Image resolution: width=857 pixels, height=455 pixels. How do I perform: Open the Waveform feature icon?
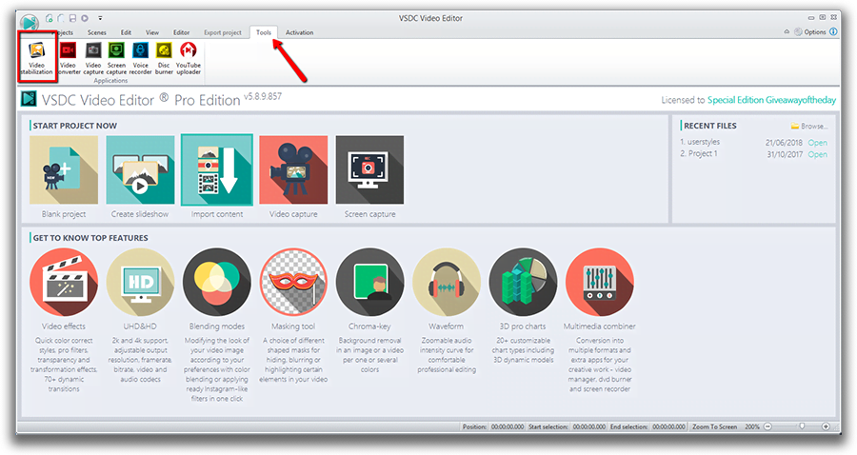[447, 282]
